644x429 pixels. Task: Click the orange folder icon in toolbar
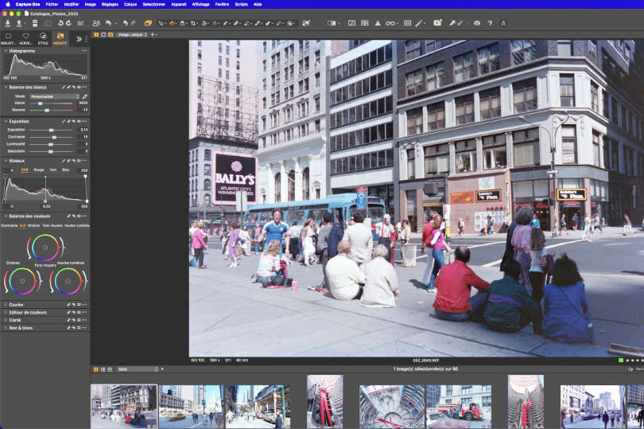tap(148, 23)
